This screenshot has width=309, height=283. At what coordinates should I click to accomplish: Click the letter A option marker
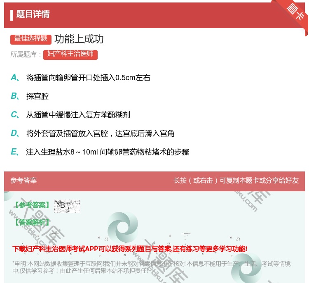(15, 78)
